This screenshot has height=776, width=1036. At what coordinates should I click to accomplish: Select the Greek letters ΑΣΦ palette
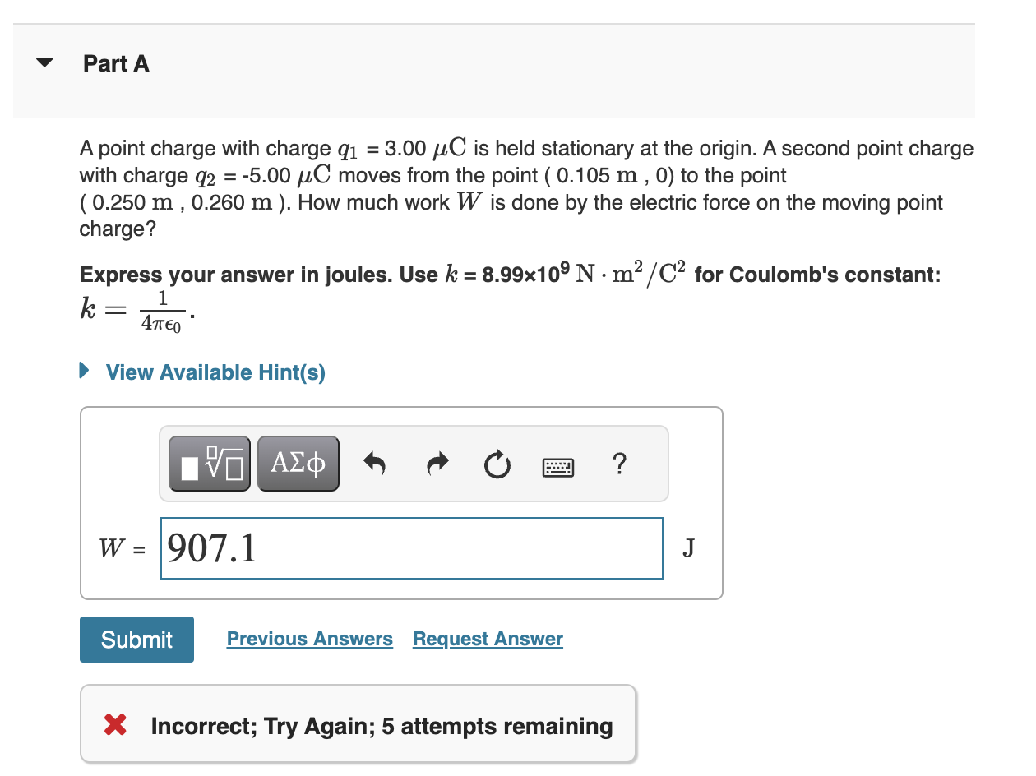298,463
